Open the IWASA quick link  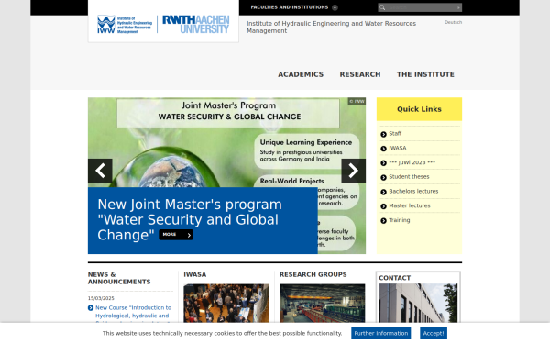(x=398, y=148)
